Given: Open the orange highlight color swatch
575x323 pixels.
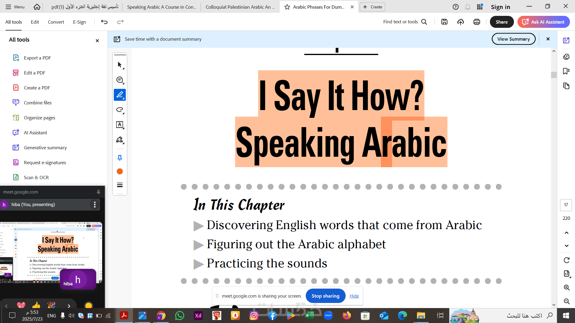Looking at the screenshot, I should tap(120, 171).
